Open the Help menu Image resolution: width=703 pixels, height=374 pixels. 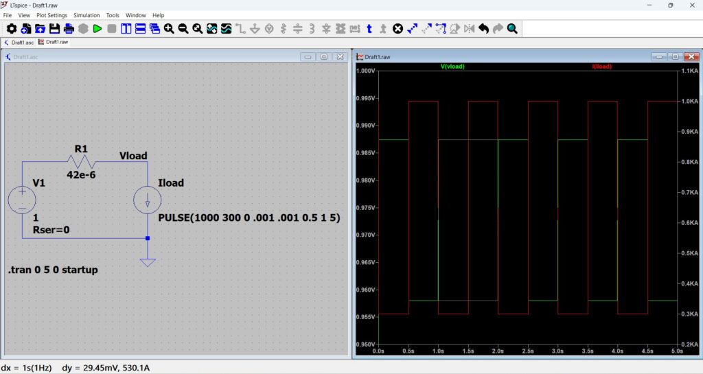click(159, 15)
